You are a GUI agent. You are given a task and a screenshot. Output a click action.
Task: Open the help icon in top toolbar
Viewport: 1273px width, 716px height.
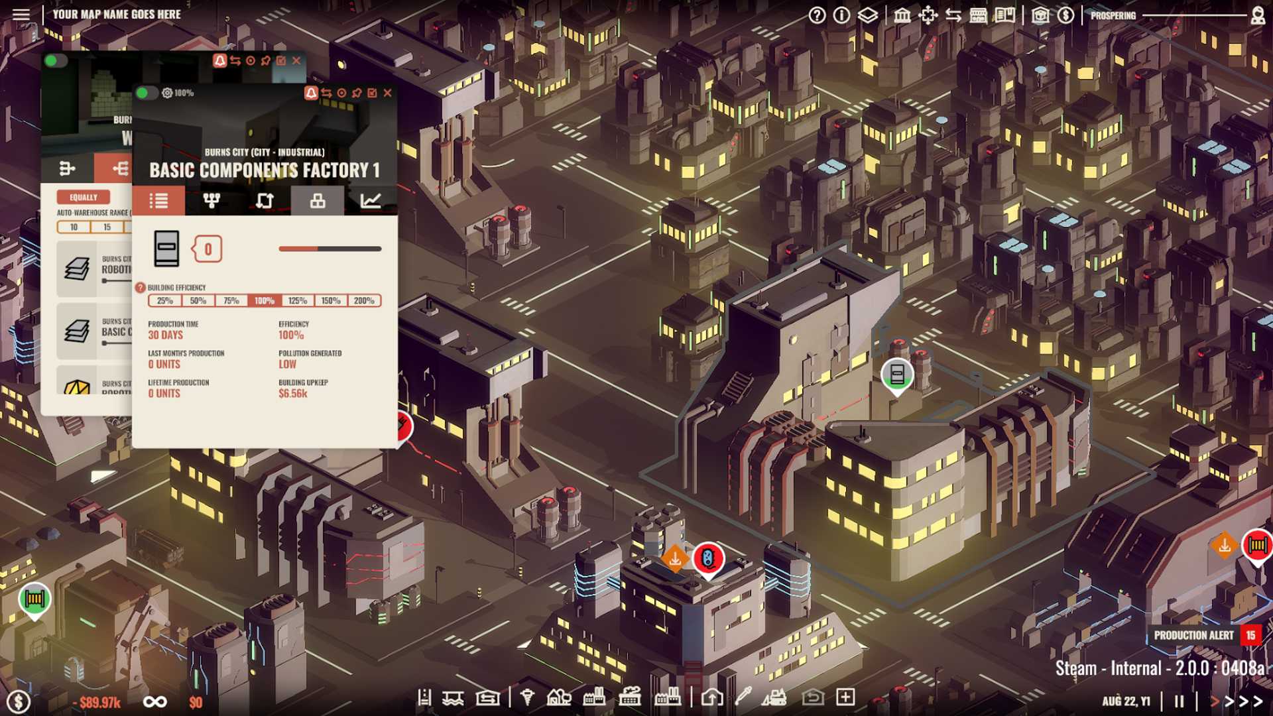(817, 15)
